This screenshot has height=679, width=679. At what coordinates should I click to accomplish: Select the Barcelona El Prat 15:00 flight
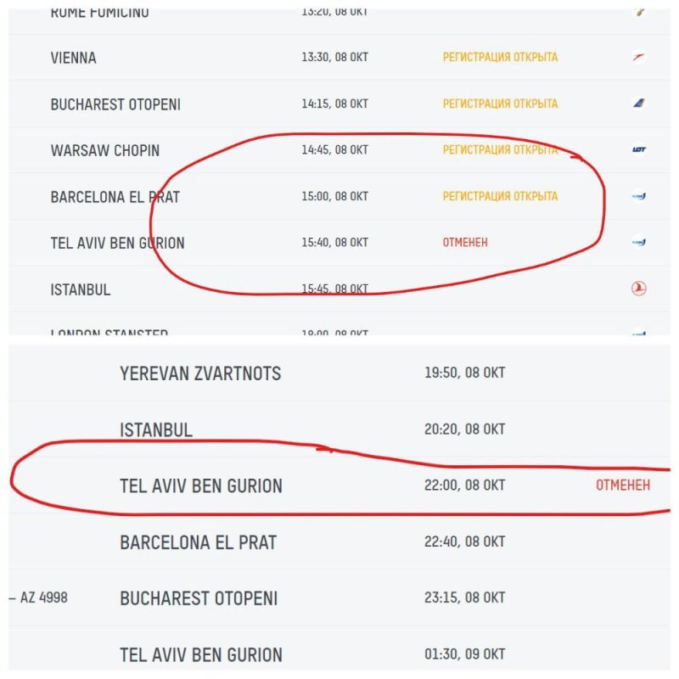pos(115,197)
